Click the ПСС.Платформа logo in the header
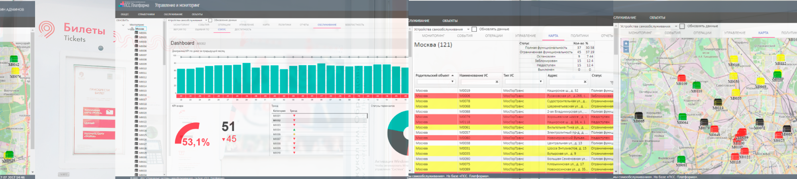Screen dimensions: 797x179 coord(134,5)
